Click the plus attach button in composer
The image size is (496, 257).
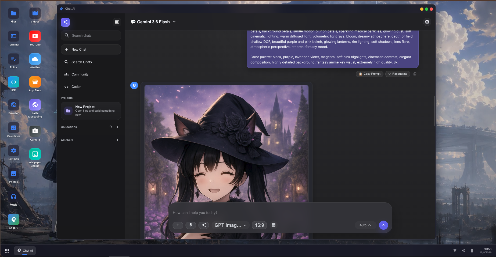178,225
